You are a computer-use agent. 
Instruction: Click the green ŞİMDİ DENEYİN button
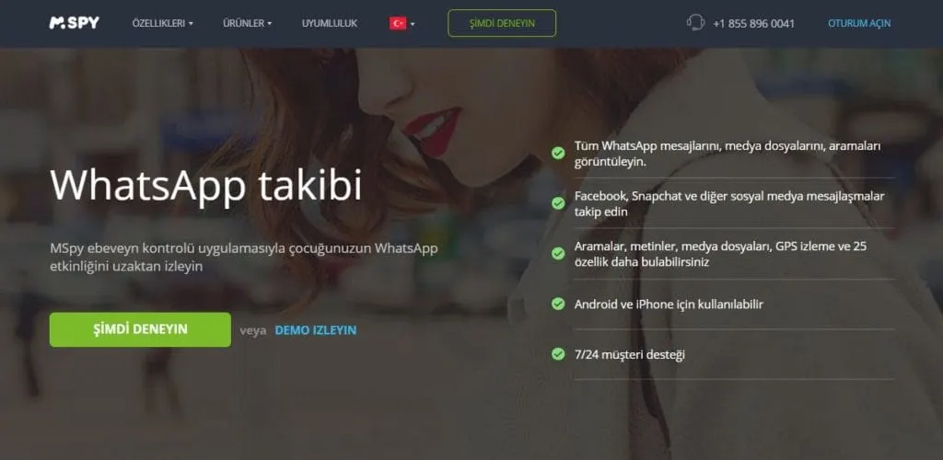[140, 329]
